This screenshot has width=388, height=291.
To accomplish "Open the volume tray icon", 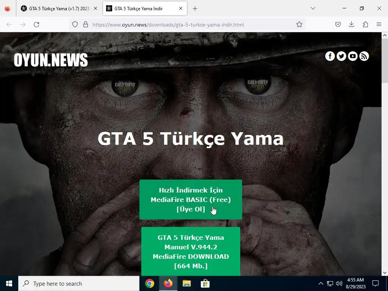I will (x=339, y=283).
